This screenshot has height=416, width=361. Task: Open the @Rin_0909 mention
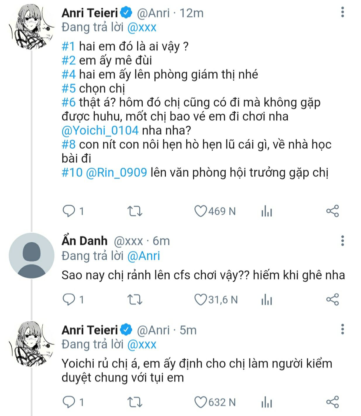[x=116, y=172]
